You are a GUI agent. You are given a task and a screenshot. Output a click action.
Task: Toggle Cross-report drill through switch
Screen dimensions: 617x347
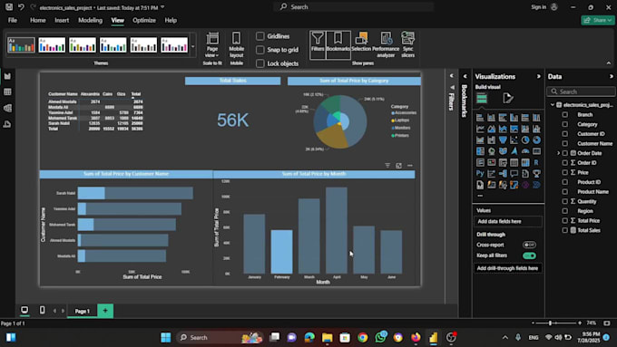529,245
